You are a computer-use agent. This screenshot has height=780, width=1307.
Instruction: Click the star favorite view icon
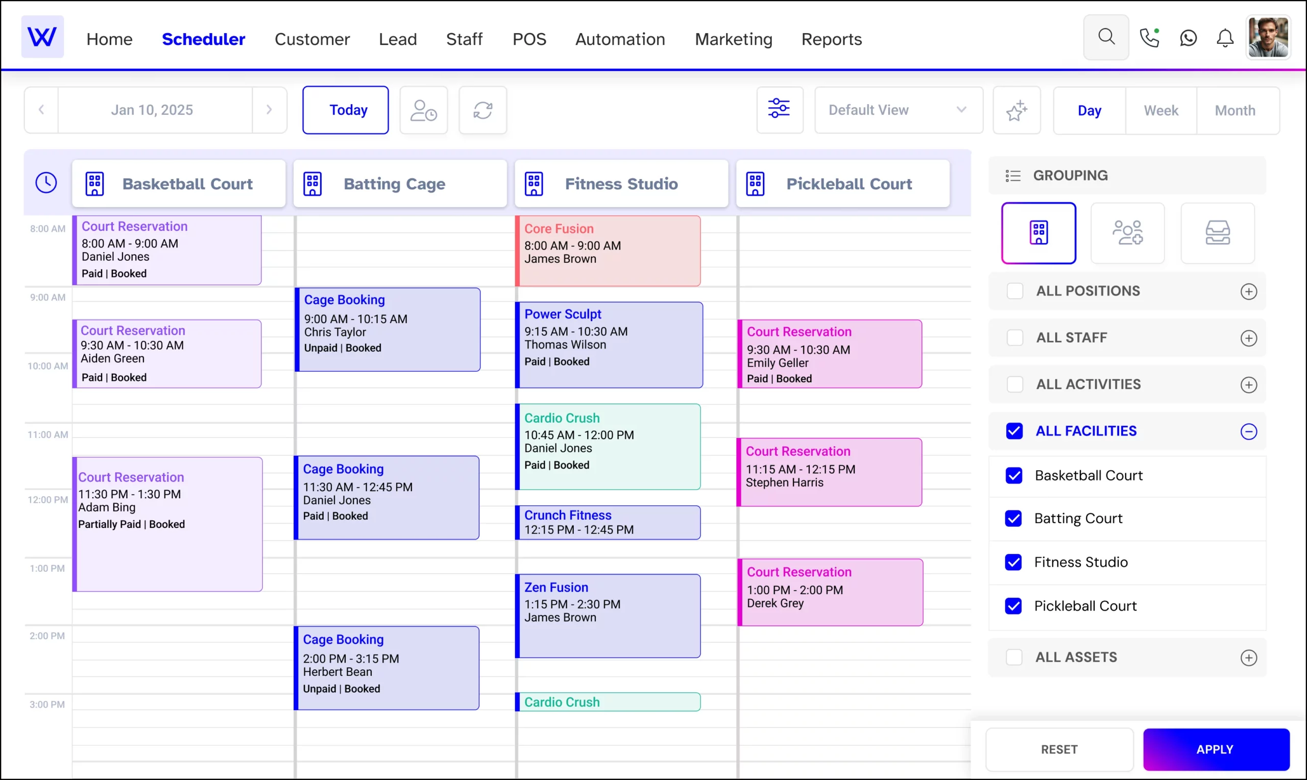(1016, 110)
